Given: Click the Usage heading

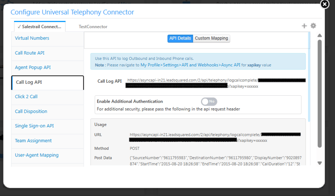Looking at the screenshot, I should coord(100,125).
